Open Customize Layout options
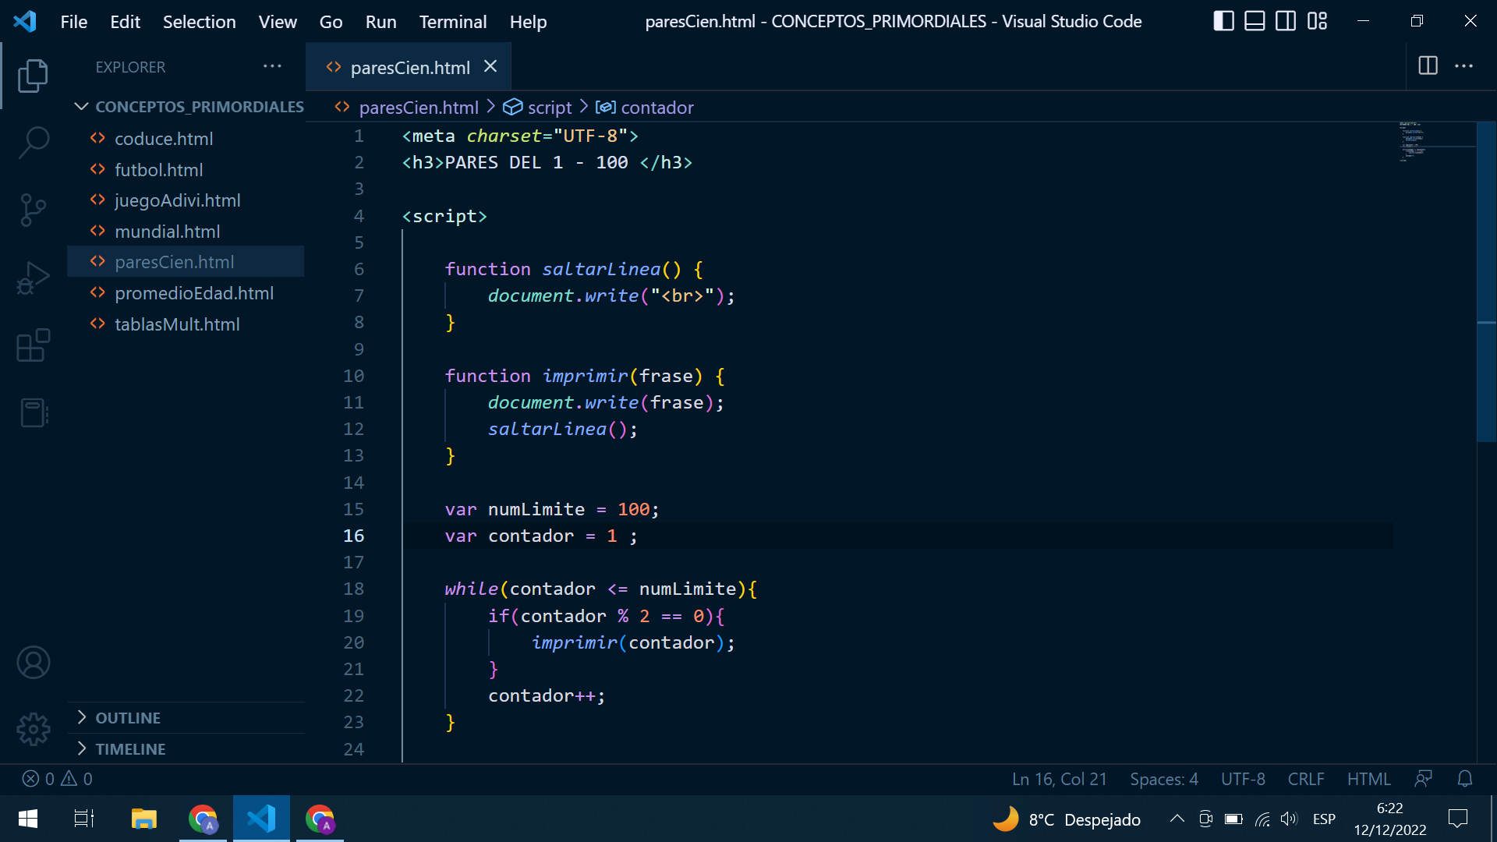Image resolution: width=1497 pixels, height=842 pixels. (1317, 21)
